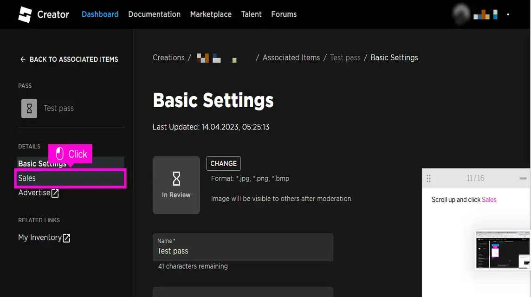Click the CHANGE button

[x=223, y=163]
